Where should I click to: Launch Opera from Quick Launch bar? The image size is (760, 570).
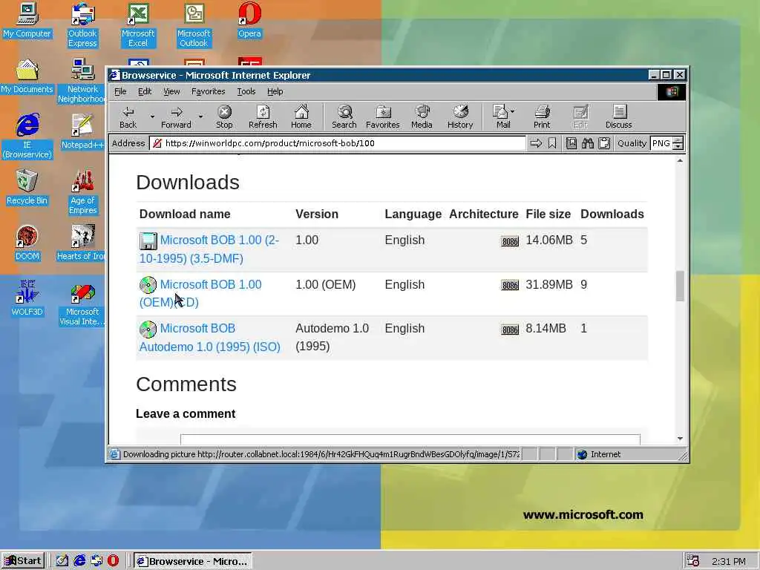[113, 561]
